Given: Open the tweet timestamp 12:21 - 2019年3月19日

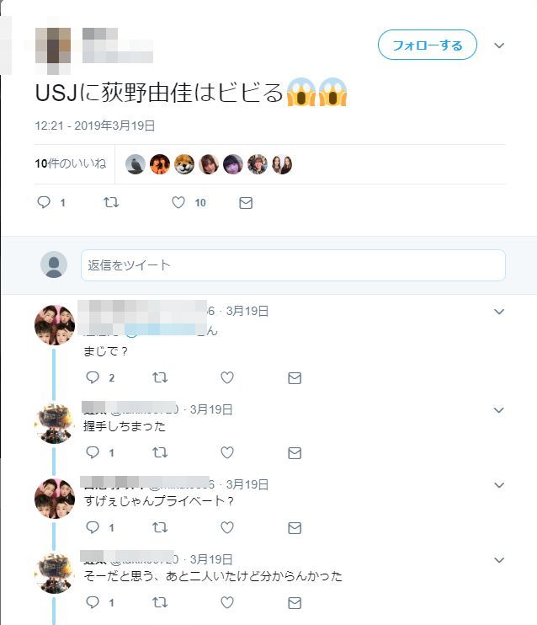Looking at the screenshot, I should 95,126.
